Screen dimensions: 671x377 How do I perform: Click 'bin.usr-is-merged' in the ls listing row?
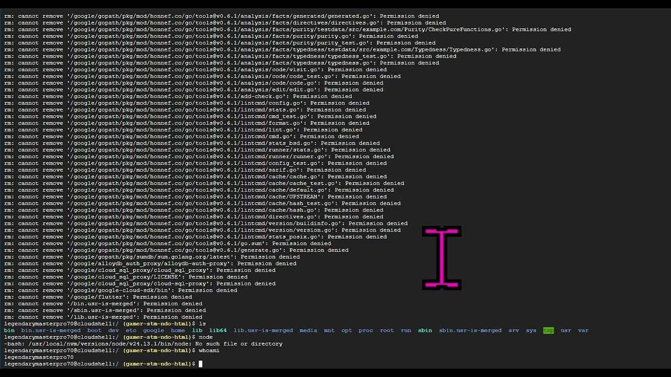pyautogui.click(x=51, y=330)
